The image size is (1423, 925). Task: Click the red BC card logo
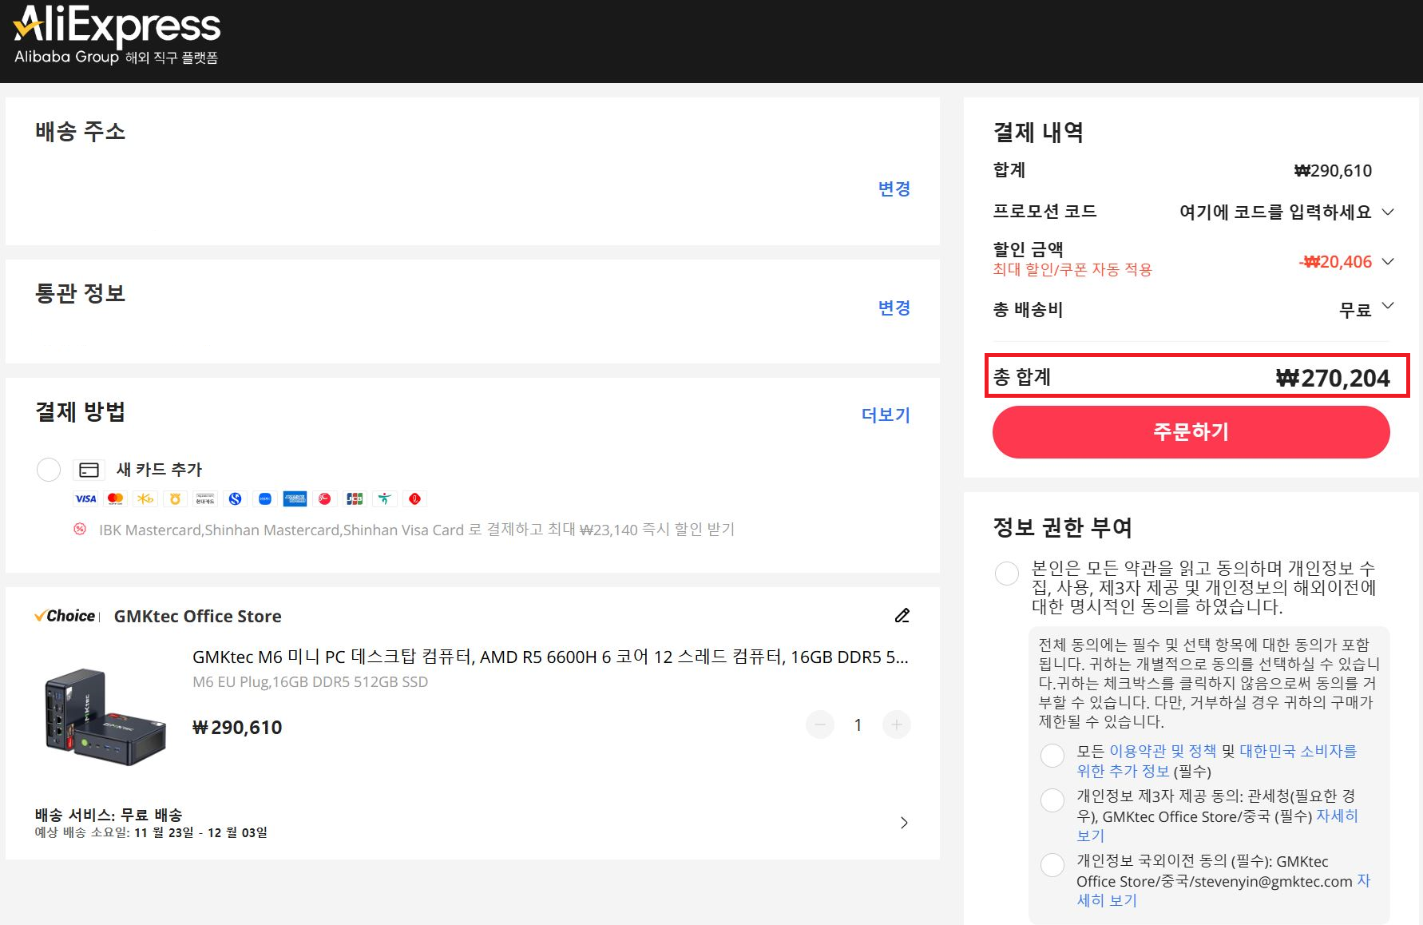point(325,498)
